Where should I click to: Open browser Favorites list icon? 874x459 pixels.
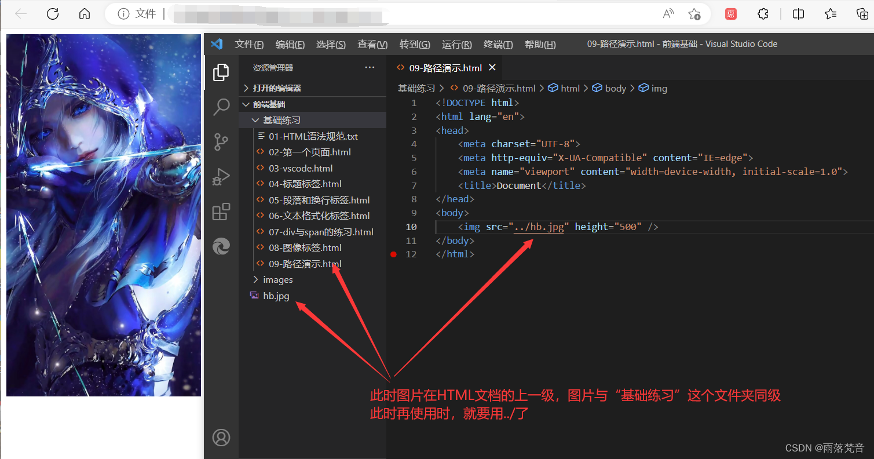click(x=831, y=14)
